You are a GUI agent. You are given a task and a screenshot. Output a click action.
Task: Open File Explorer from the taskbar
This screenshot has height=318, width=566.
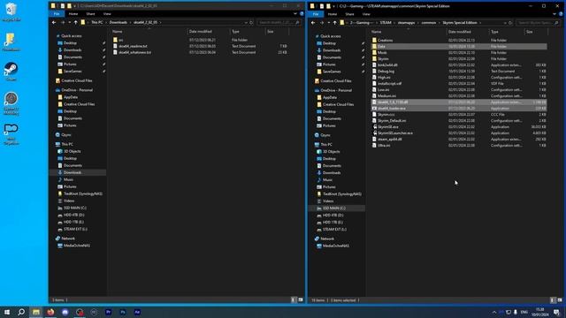36,312
